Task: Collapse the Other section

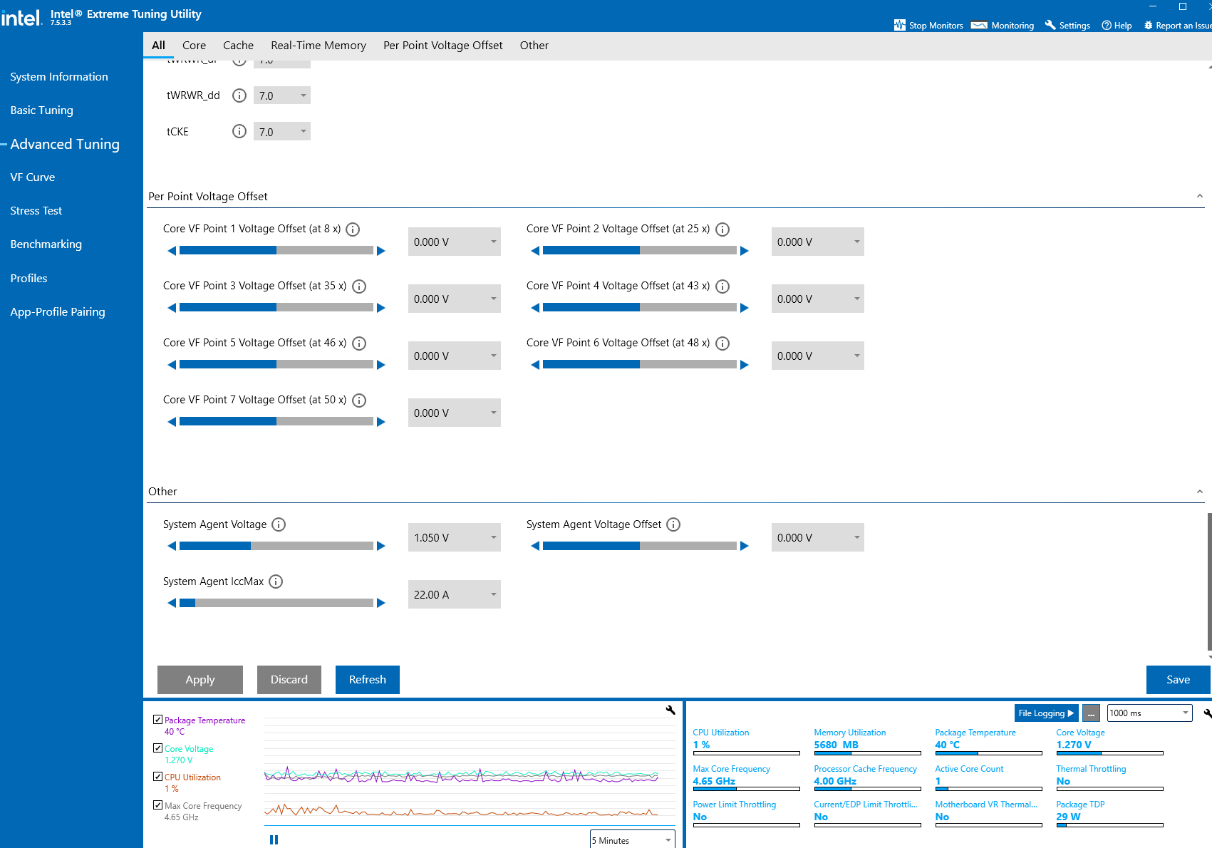Action: [x=1200, y=492]
